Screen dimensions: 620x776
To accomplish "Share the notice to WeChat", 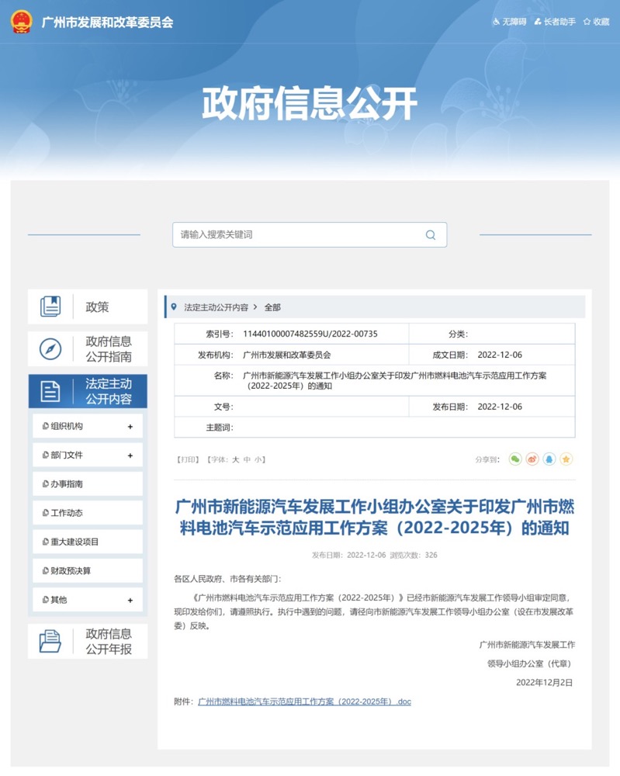I will pyautogui.click(x=515, y=459).
